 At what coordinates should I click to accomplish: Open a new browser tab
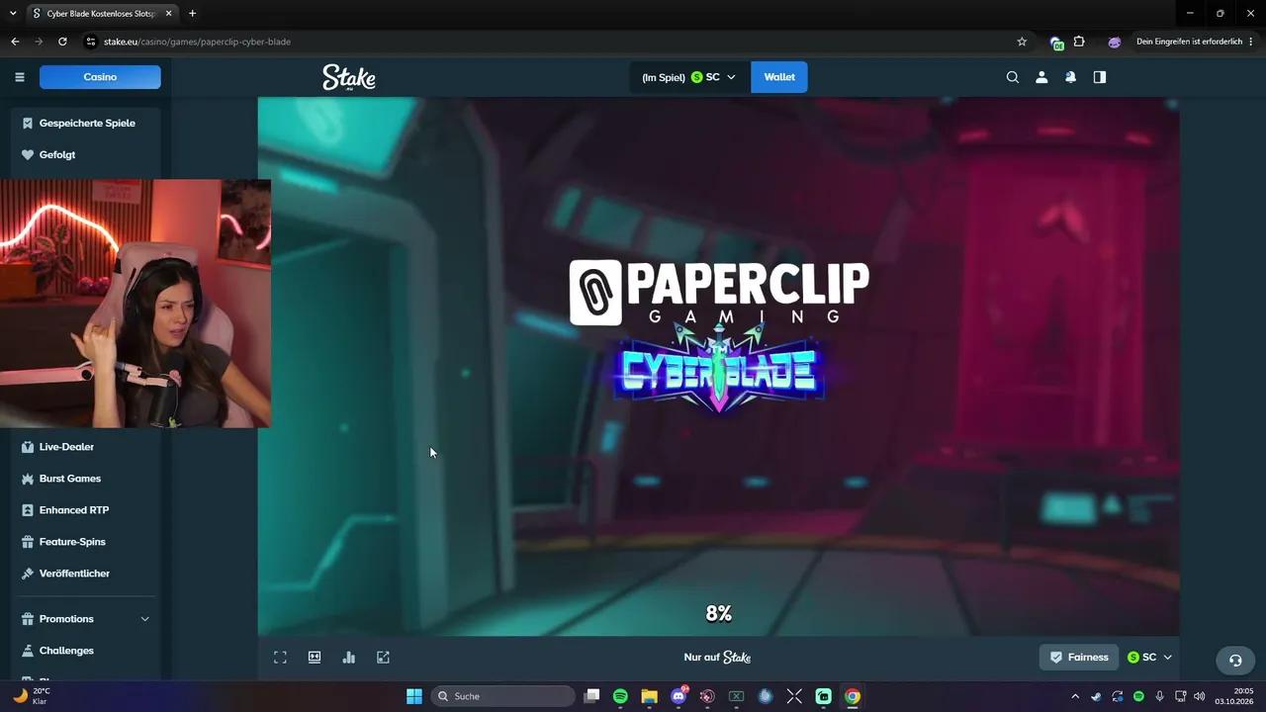192,14
